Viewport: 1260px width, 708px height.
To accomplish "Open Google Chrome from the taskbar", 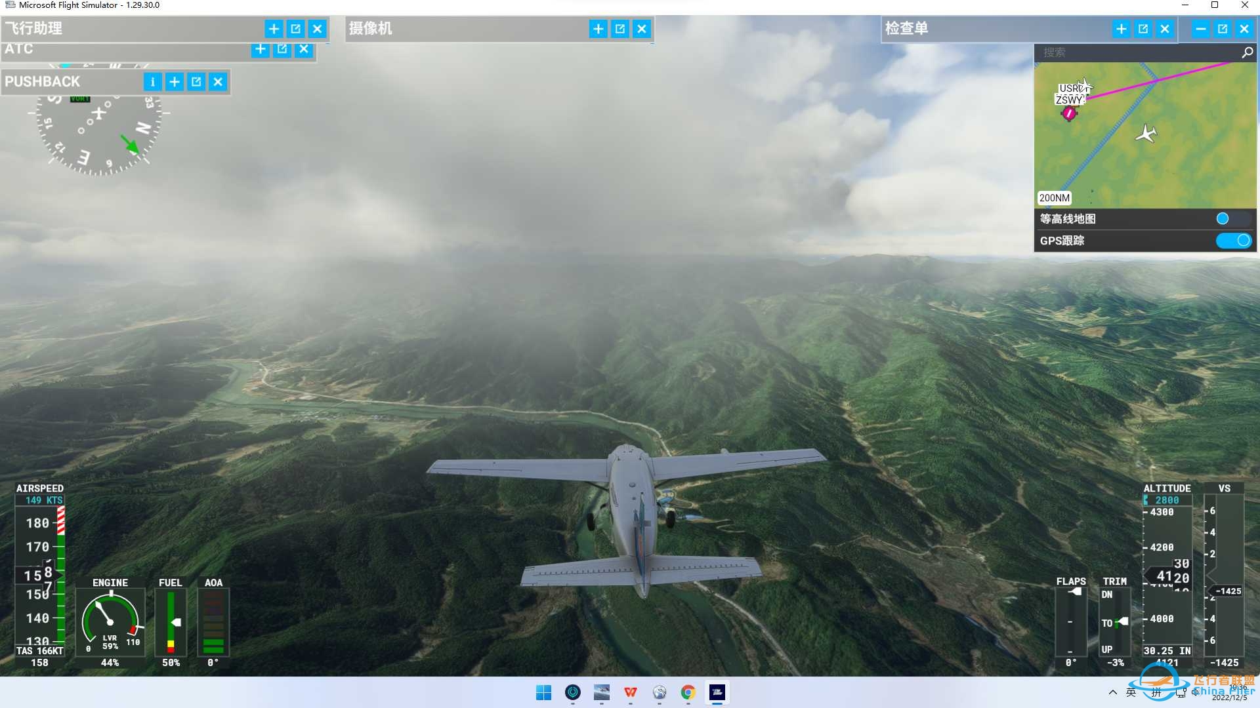I will point(688,692).
